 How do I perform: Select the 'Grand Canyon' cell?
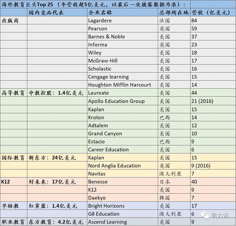point(122,133)
